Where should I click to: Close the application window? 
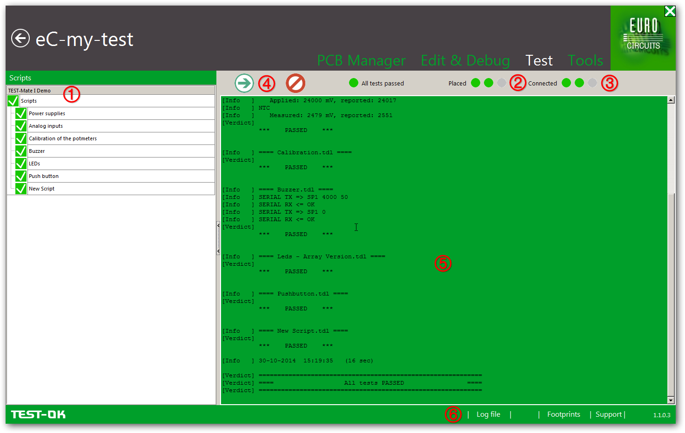pos(670,11)
